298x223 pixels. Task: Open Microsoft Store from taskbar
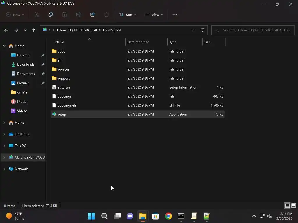pyautogui.click(x=155, y=216)
